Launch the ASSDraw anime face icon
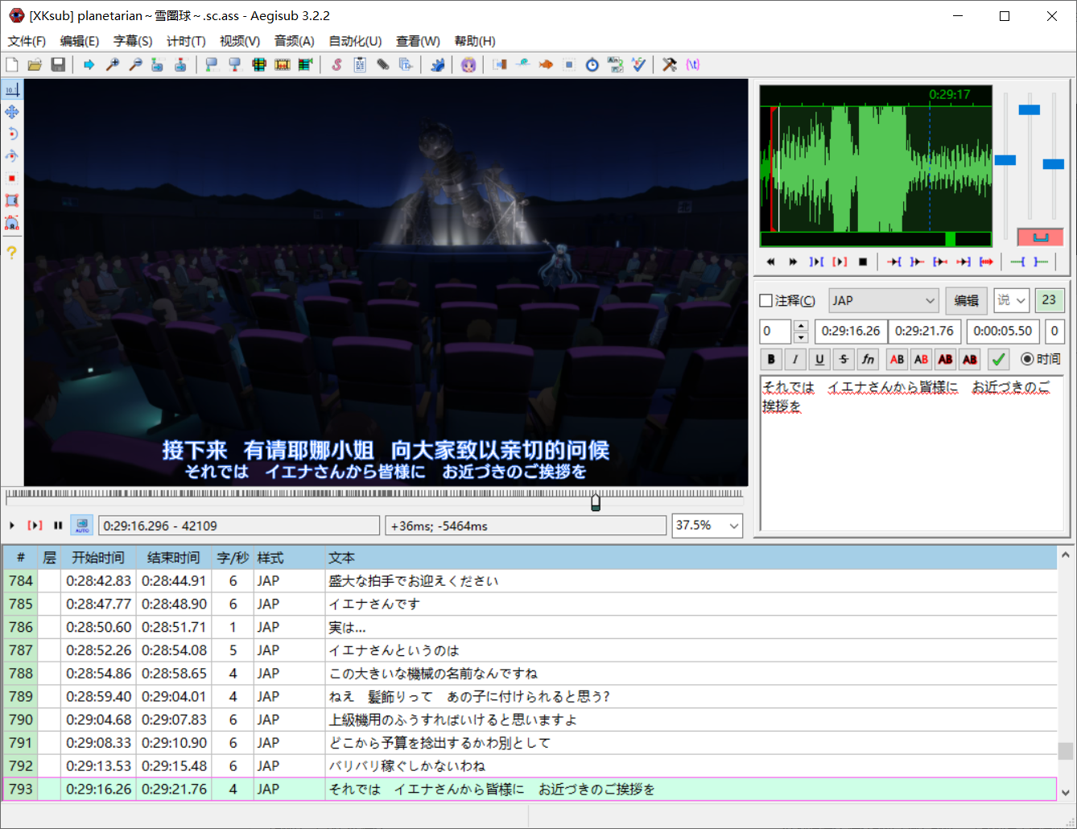The image size is (1077, 829). click(x=468, y=64)
